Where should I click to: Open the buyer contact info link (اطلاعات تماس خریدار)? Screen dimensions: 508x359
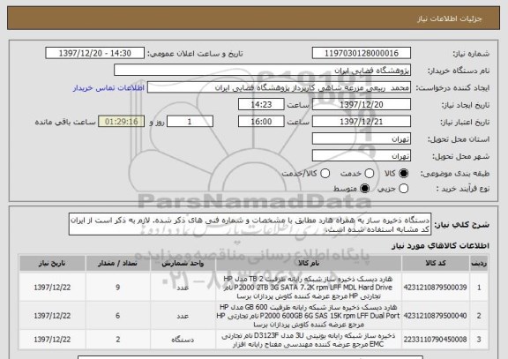coord(108,88)
